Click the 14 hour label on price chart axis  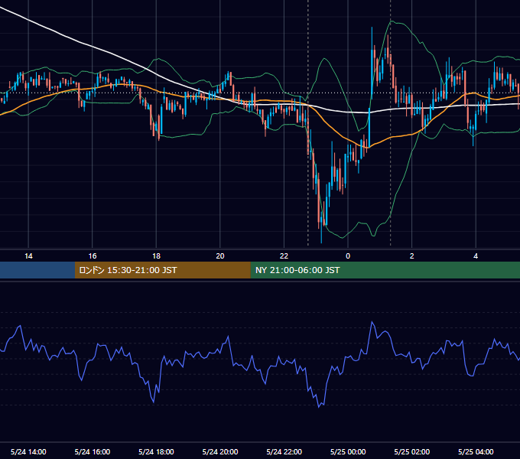[28, 256]
